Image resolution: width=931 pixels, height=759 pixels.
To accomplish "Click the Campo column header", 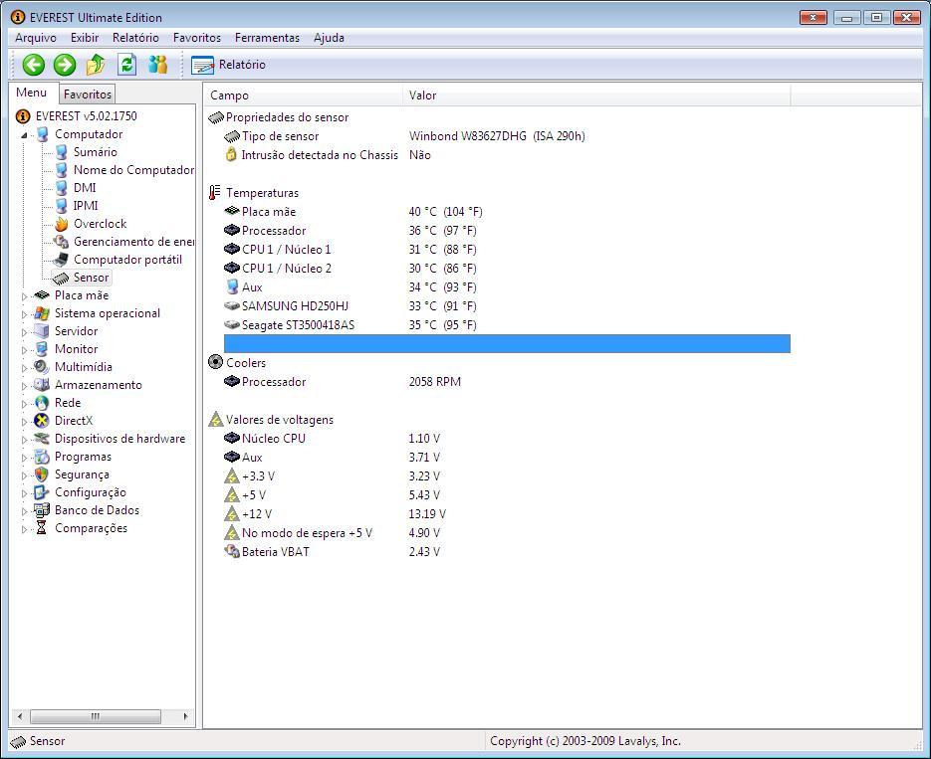I will [304, 95].
